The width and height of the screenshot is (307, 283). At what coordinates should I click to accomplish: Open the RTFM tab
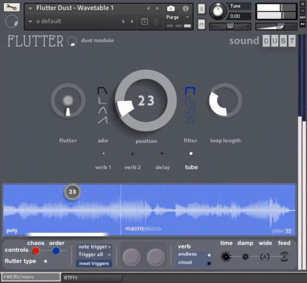pos(92,277)
